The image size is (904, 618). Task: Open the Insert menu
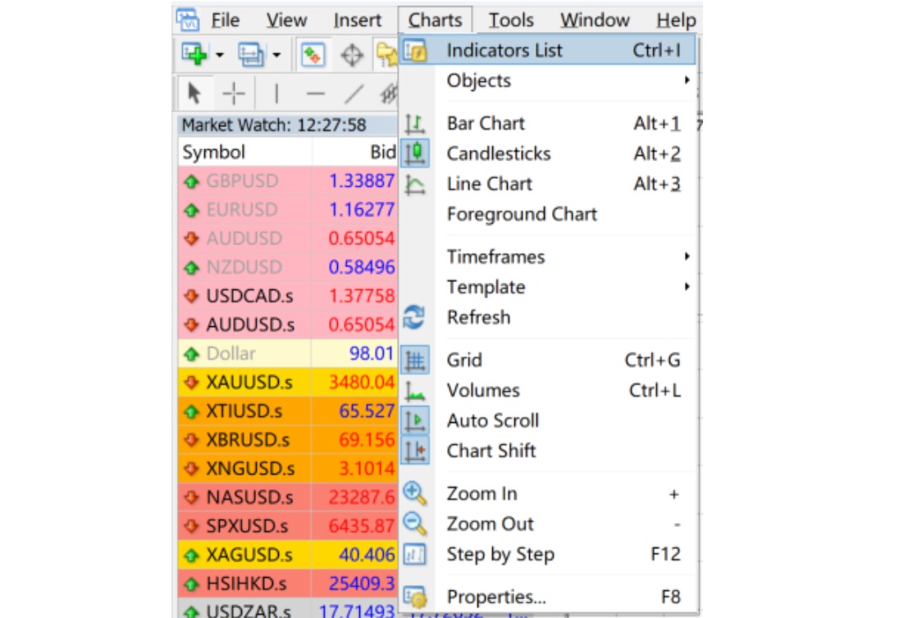(357, 20)
